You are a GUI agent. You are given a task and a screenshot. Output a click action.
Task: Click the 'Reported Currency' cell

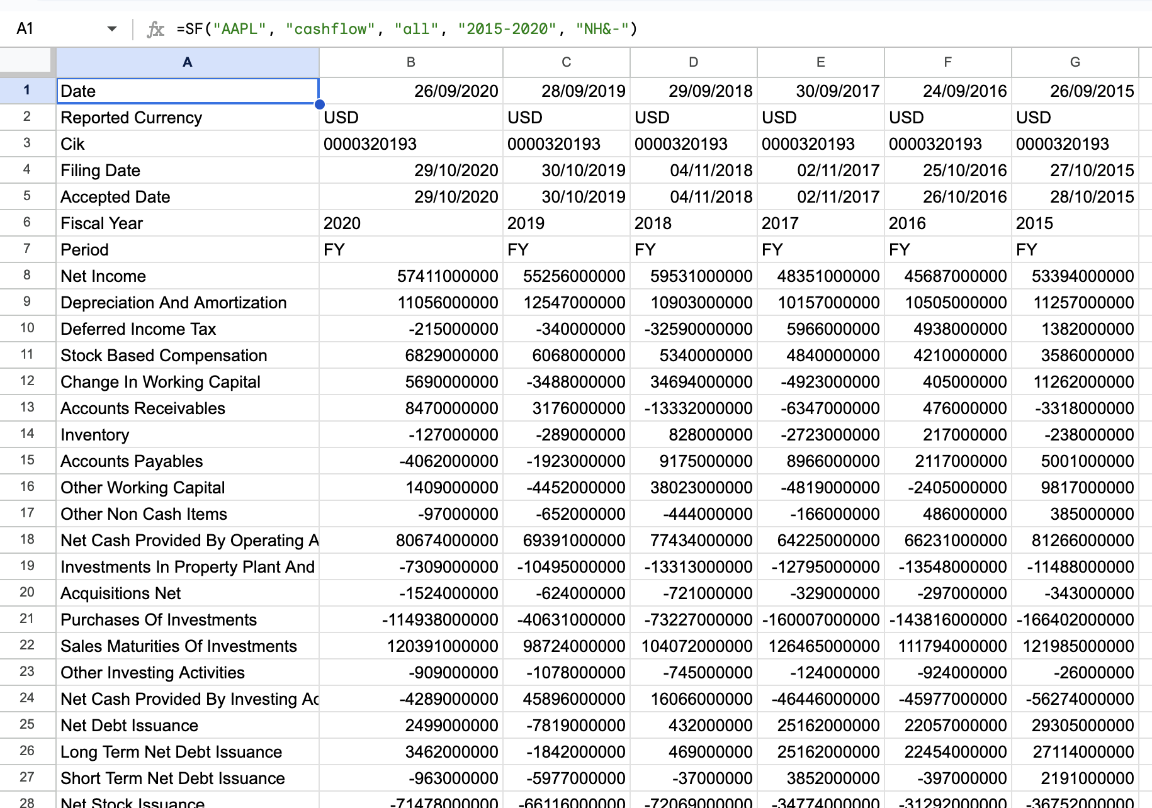point(188,118)
